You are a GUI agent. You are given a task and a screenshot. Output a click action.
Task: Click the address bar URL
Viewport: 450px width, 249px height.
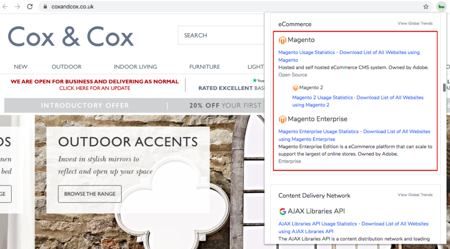(x=73, y=7)
